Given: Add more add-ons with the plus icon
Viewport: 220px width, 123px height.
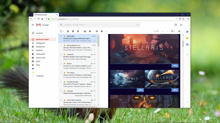Looking at the screenshot, I should (187, 55).
